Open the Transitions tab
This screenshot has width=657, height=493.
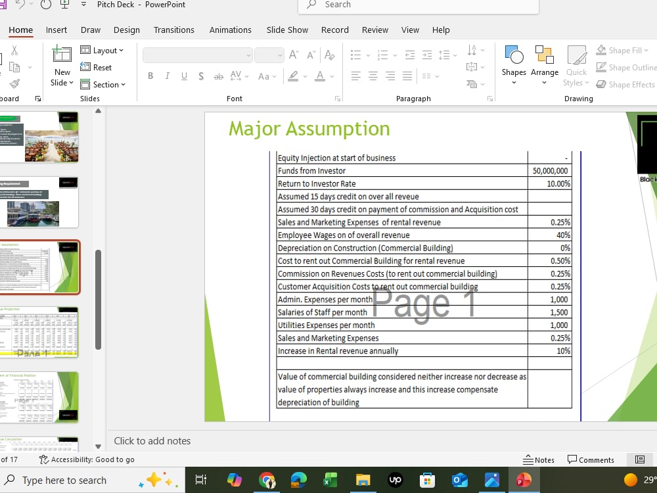(174, 30)
